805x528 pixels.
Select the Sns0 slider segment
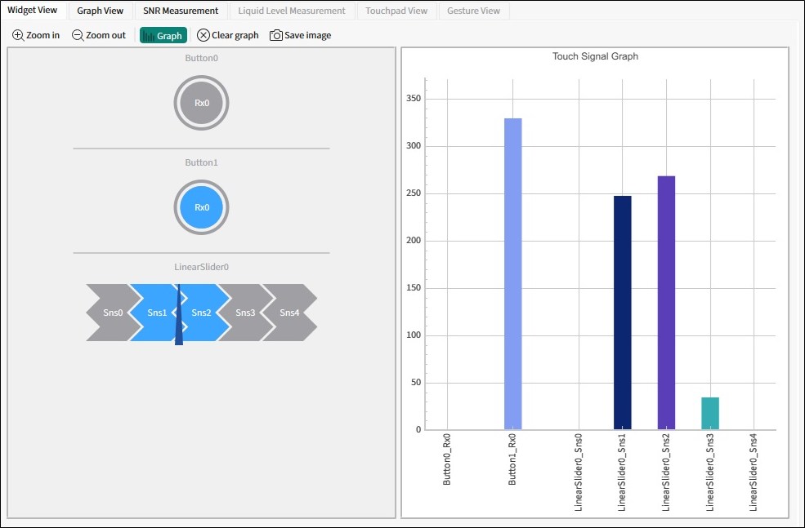110,313
